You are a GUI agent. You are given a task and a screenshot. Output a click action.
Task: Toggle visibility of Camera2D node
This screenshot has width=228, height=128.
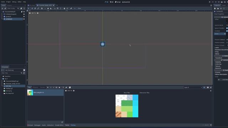(x=24, y=19)
